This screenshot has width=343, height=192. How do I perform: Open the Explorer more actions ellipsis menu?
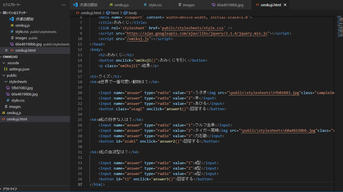(64, 5)
